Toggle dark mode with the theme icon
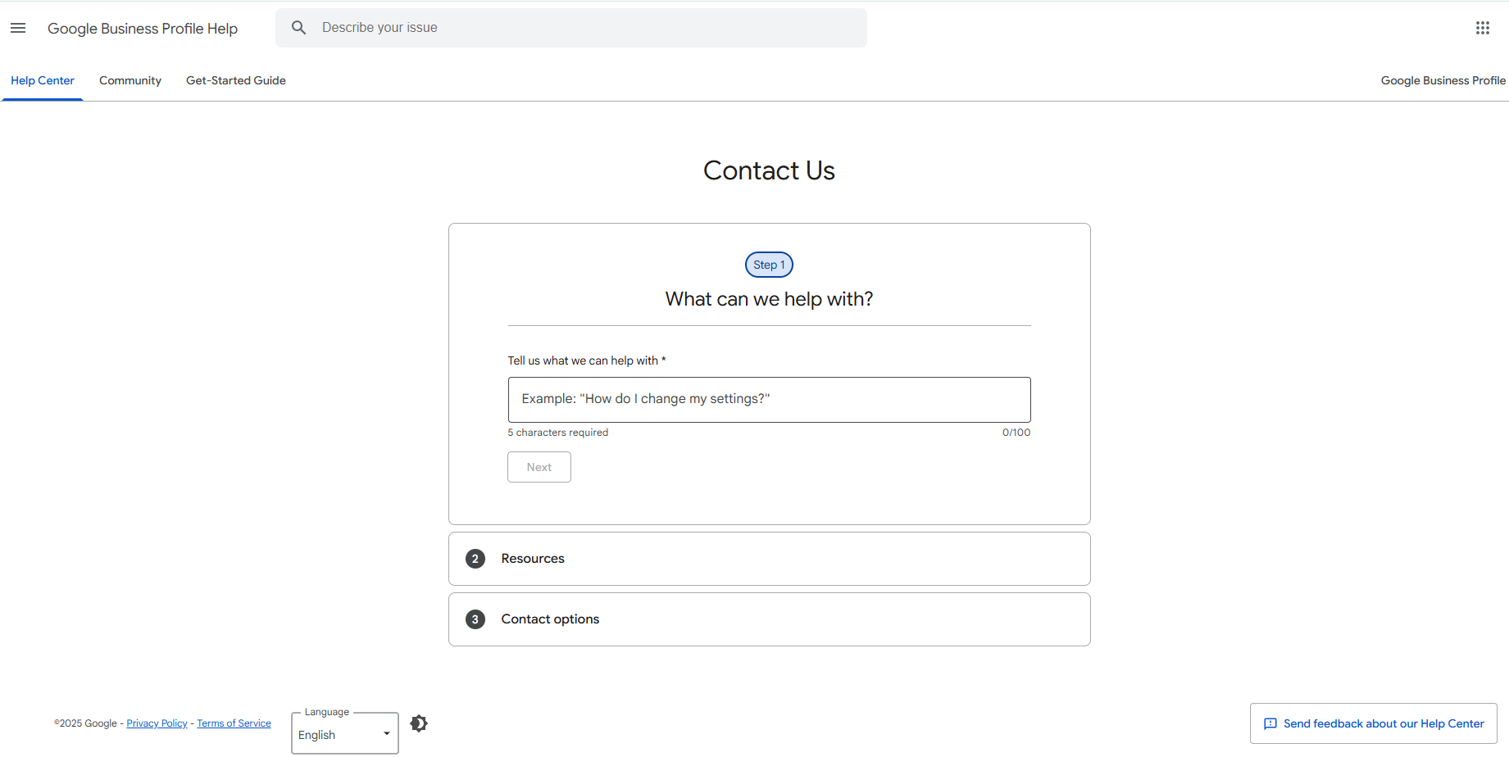Image resolution: width=1509 pixels, height=757 pixels. [x=419, y=723]
